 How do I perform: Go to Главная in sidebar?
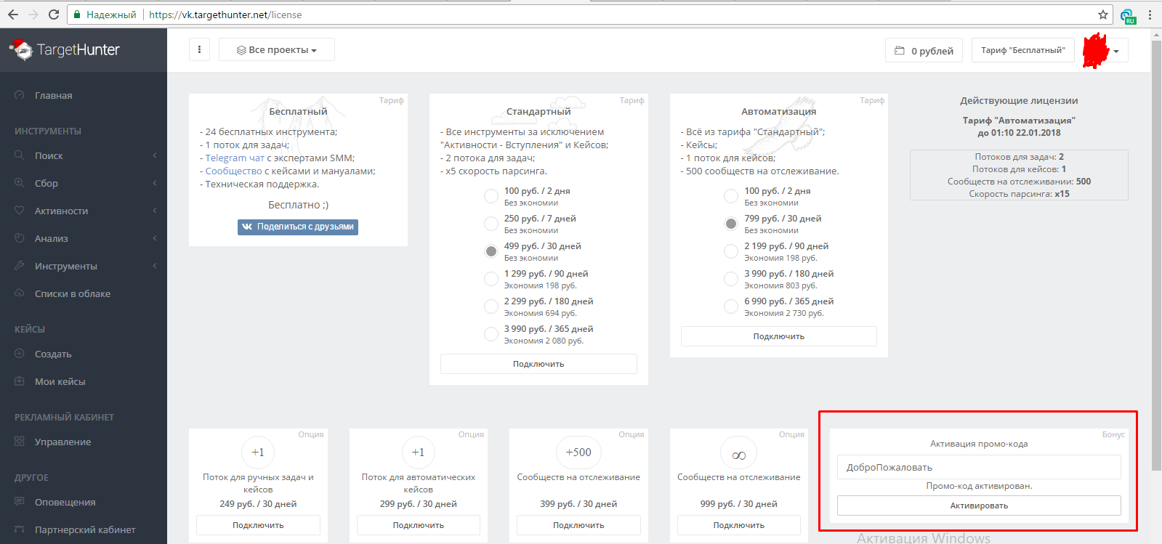pyautogui.click(x=53, y=95)
